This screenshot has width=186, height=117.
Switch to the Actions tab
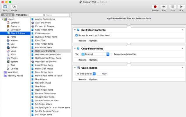tap(8, 14)
